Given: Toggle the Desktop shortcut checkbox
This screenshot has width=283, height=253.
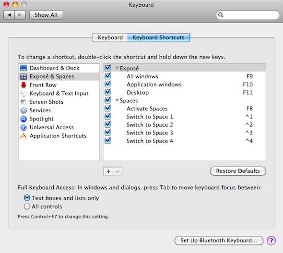Looking at the screenshot, I should (107, 92).
